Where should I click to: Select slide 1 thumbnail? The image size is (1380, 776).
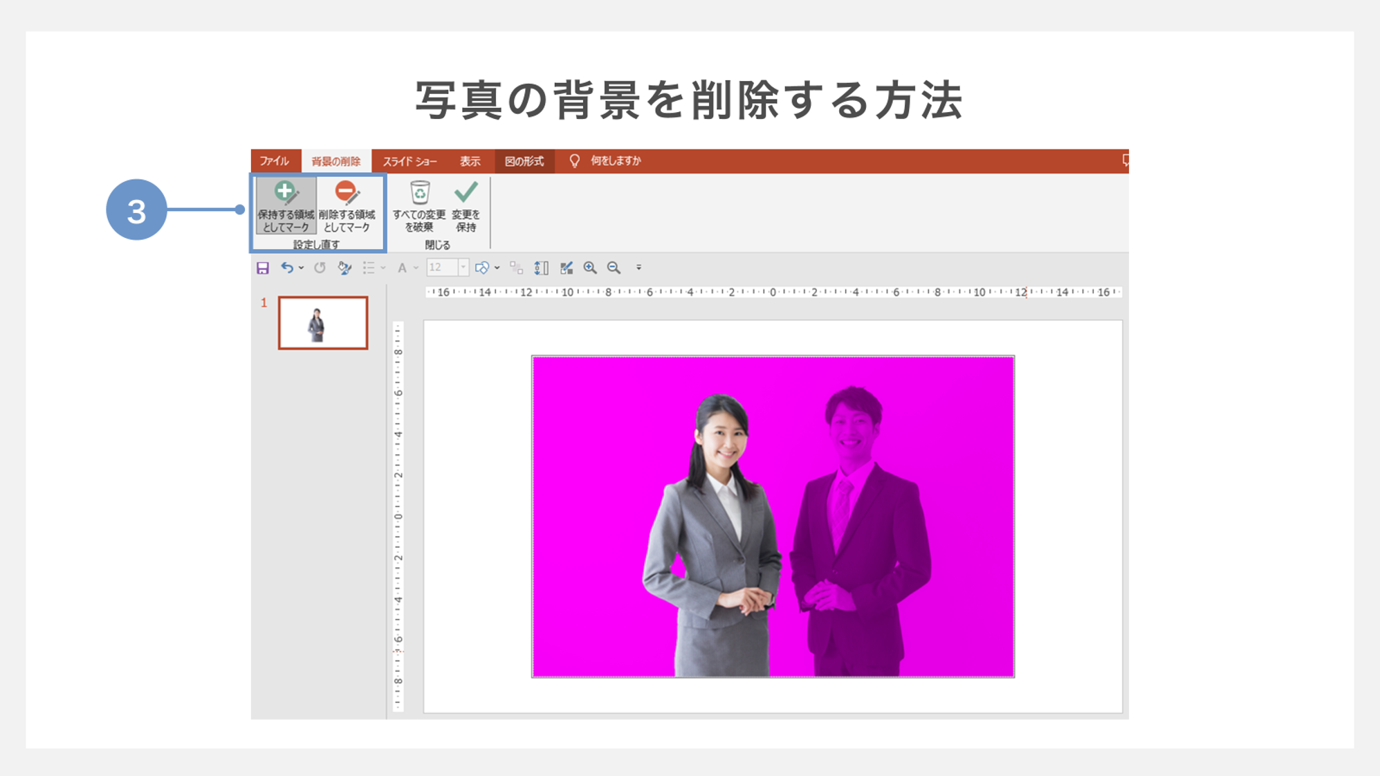pyautogui.click(x=323, y=323)
